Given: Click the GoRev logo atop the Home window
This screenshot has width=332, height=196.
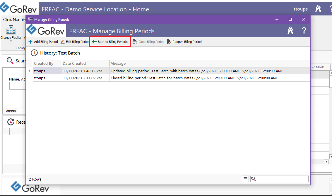Looking at the screenshot, I should coord(19,8).
